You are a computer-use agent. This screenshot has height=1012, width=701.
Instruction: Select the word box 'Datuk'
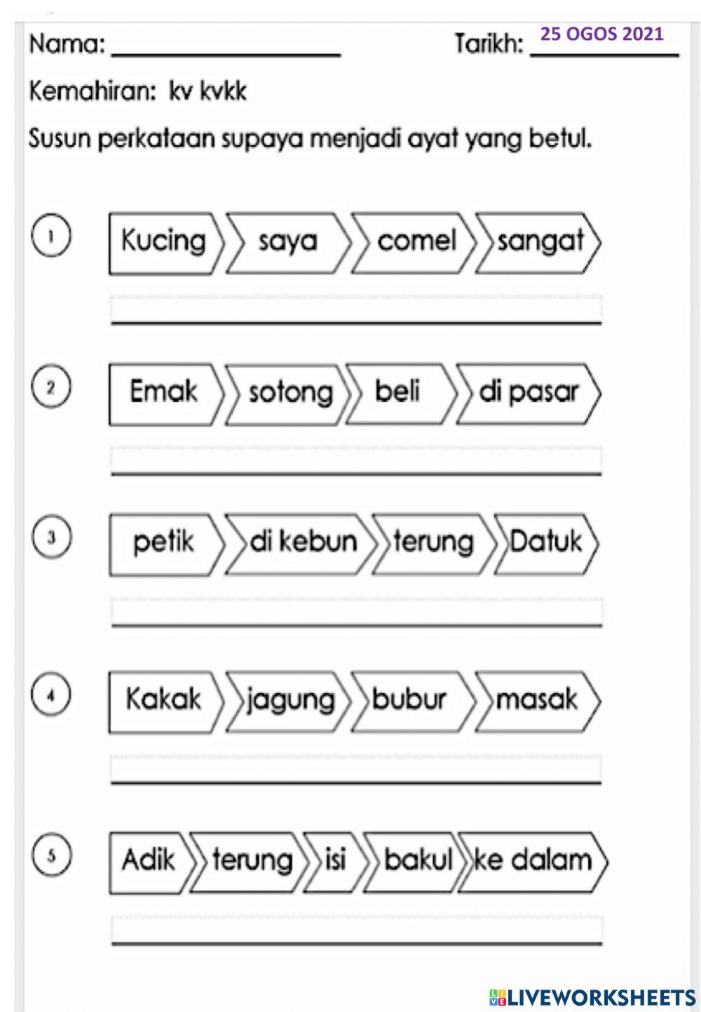coord(545,543)
